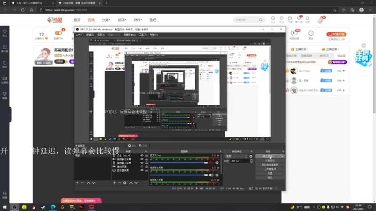The image size is (376, 211).
Task: Open 滤镜 filters button above sources list
Action: pyautogui.click(x=143, y=145)
